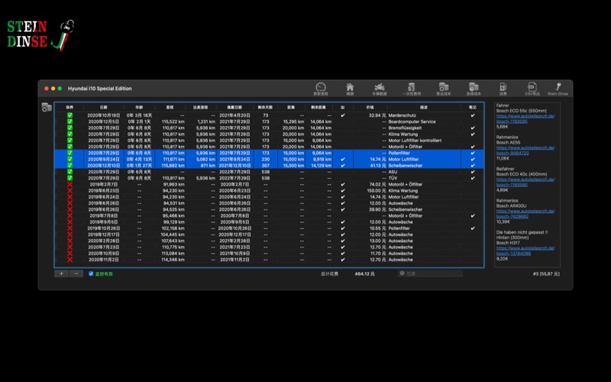Sort by the 日期 column header
This screenshot has height=382, width=611.
click(x=104, y=107)
